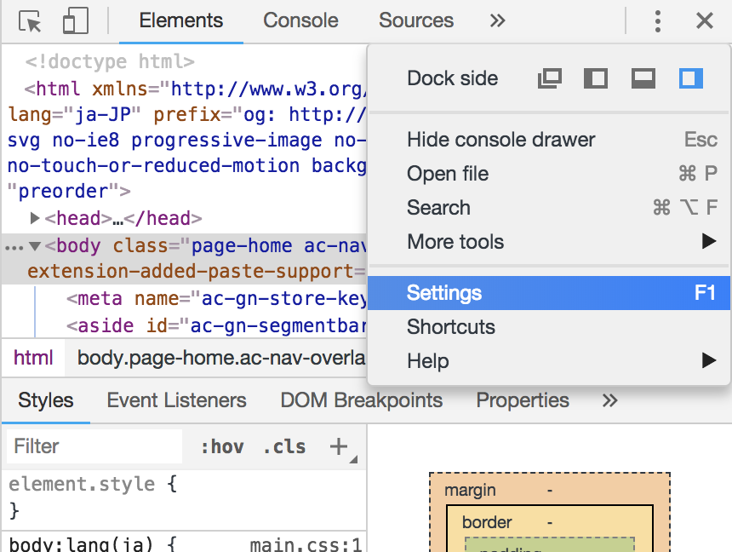Image resolution: width=732 pixels, height=552 pixels.
Task: Collapse the body element node
Action: pyautogui.click(x=35, y=246)
